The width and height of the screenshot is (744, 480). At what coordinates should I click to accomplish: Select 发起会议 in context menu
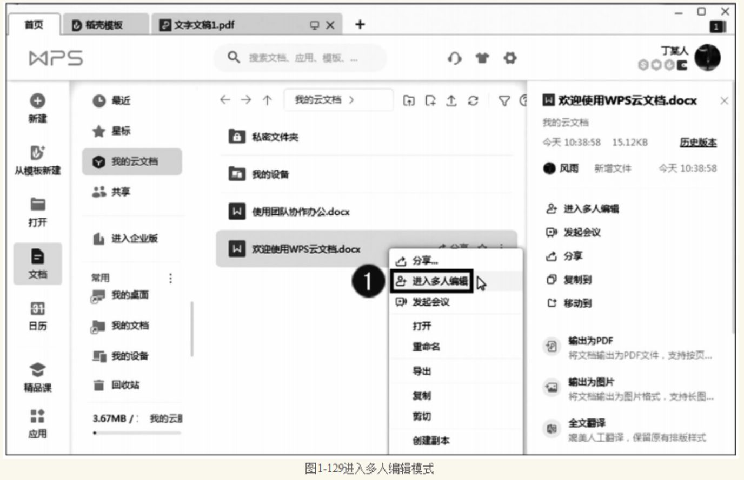456,302
